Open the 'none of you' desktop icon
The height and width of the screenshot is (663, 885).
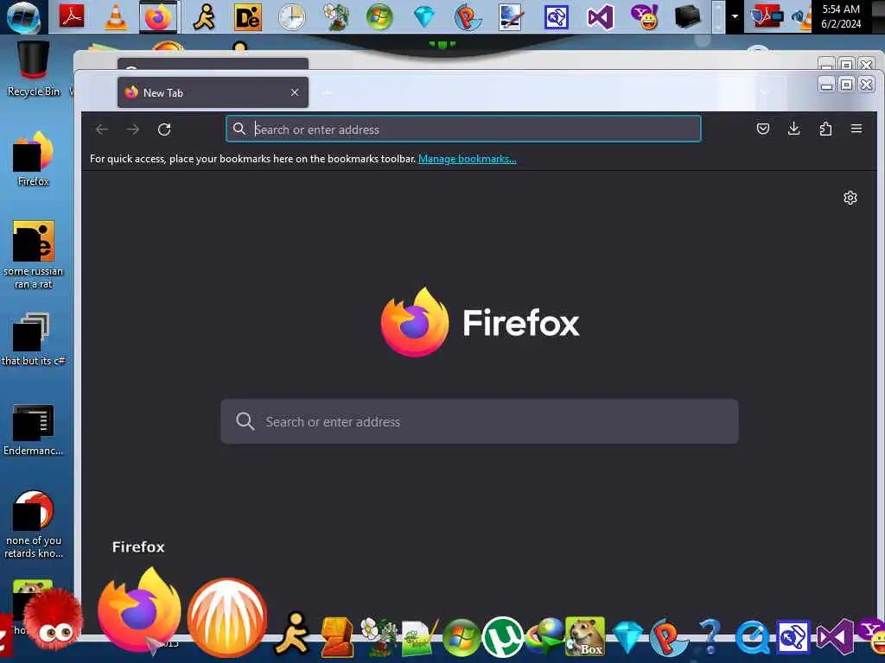tap(34, 525)
